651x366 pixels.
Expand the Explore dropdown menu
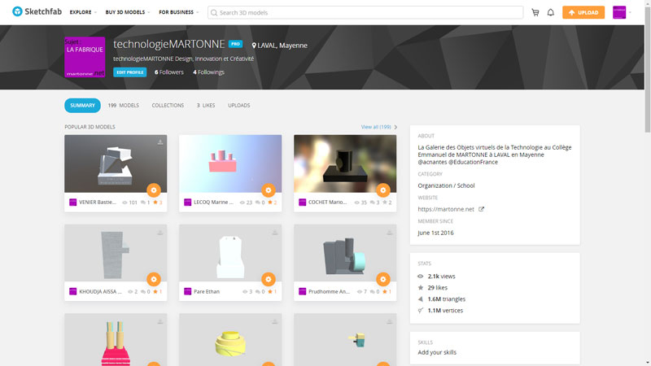coord(83,12)
